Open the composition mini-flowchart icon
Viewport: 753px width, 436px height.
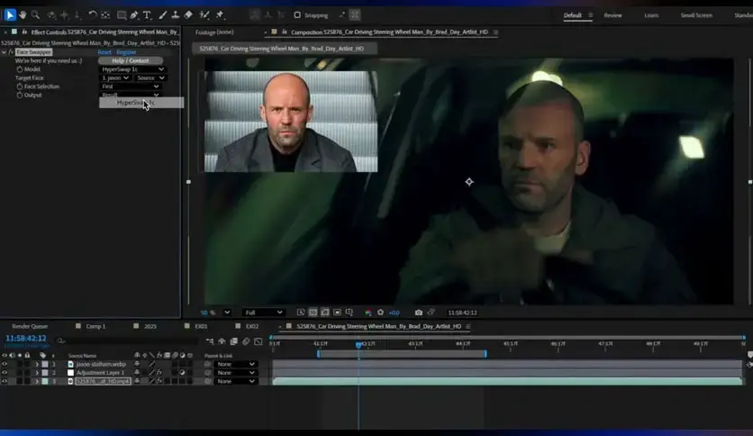click(210, 341)
